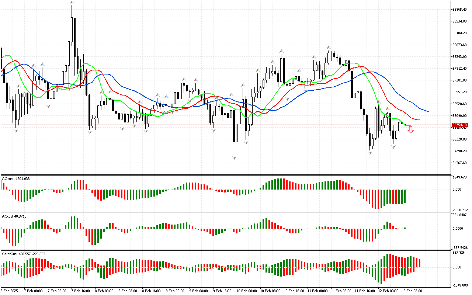This screenshot has height=295, width=472.
Task: Click the ACcust 40.3710 indicator label
Action: [x=14, y=216]
